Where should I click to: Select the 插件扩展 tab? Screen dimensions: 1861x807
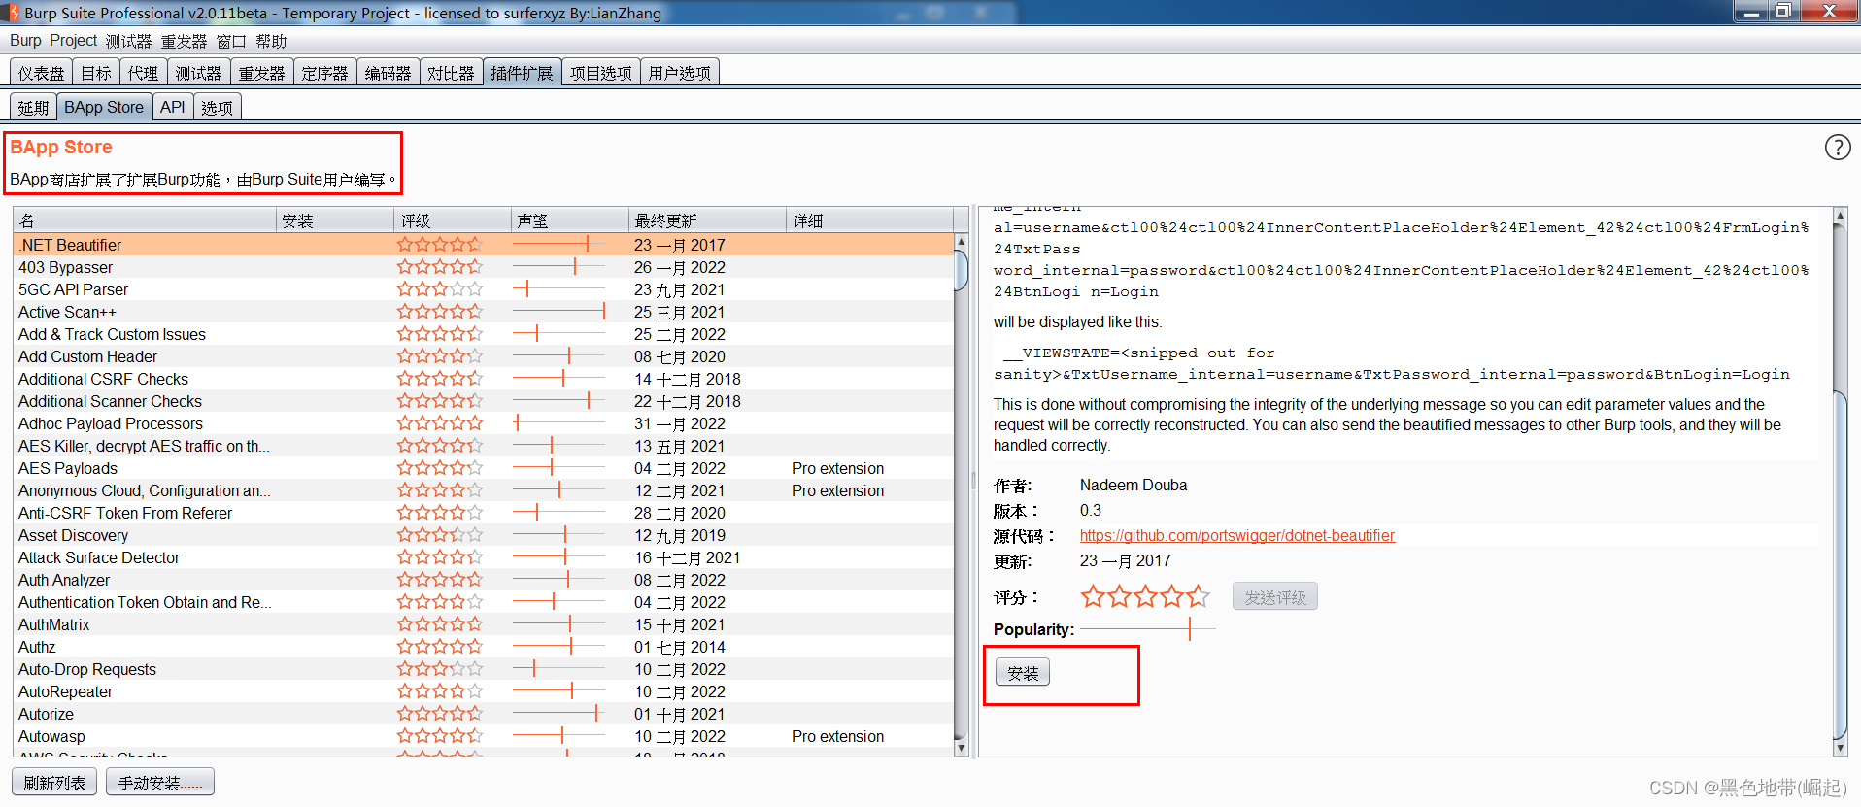[522, 73]
